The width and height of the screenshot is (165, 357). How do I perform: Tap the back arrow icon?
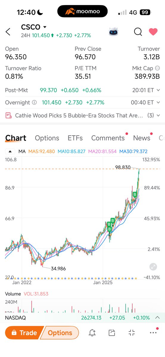[8, 32]
